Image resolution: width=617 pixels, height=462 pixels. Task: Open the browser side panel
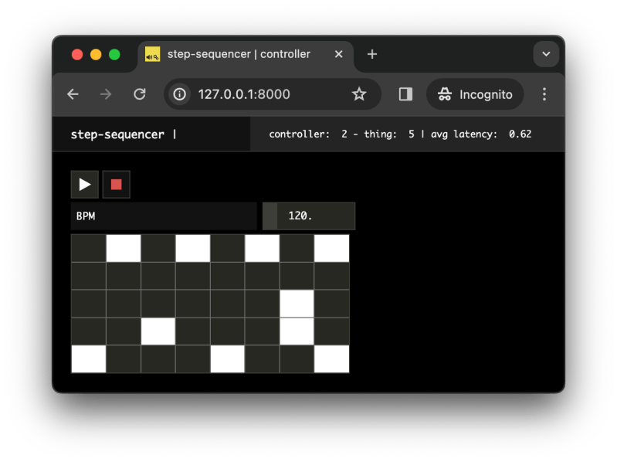point(405,94)
